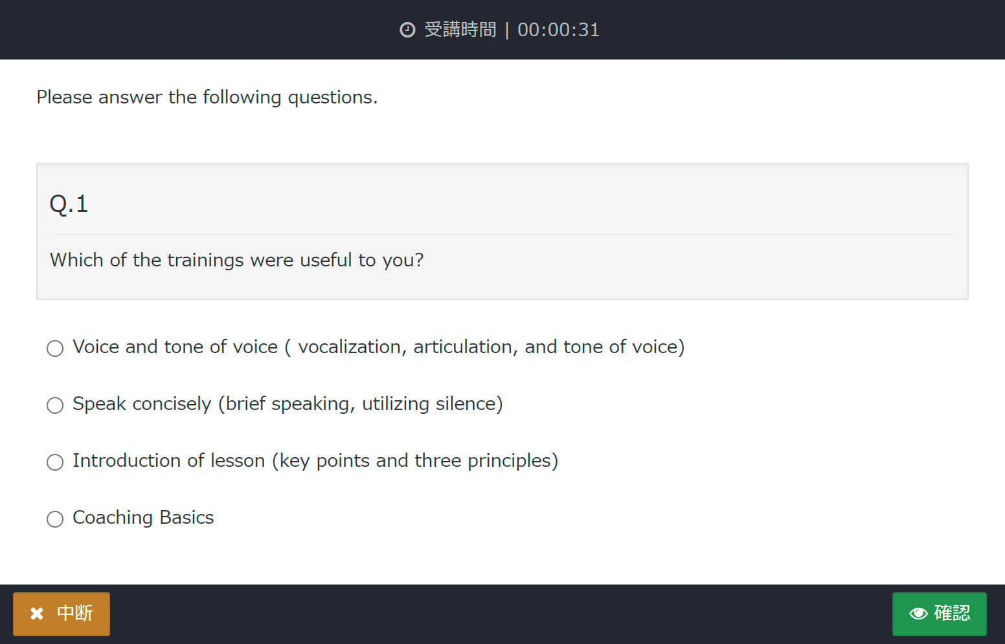This screenshot has width=1005, height=644.
Task: Click the Q.1 question heading
Action: (x=69, y=204)
